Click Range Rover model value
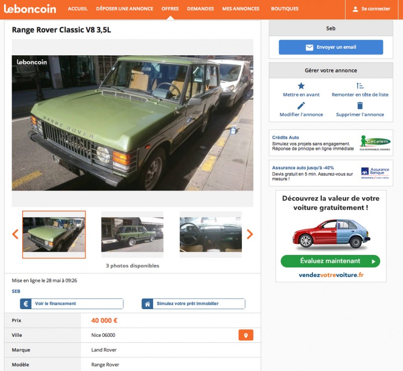This screenshot has width=403, height=371. pyautogui.click(x=105, y=364)
